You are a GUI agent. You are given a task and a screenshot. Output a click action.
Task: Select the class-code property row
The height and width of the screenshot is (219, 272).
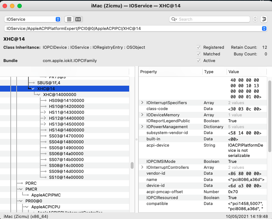tap(203, 109)
